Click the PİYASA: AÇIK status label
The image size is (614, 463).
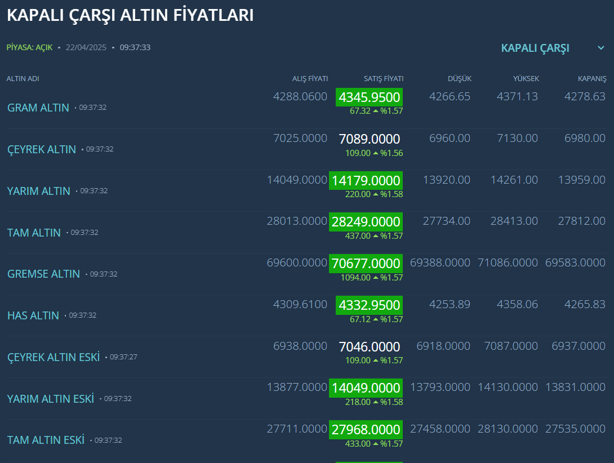coord(29,47)
